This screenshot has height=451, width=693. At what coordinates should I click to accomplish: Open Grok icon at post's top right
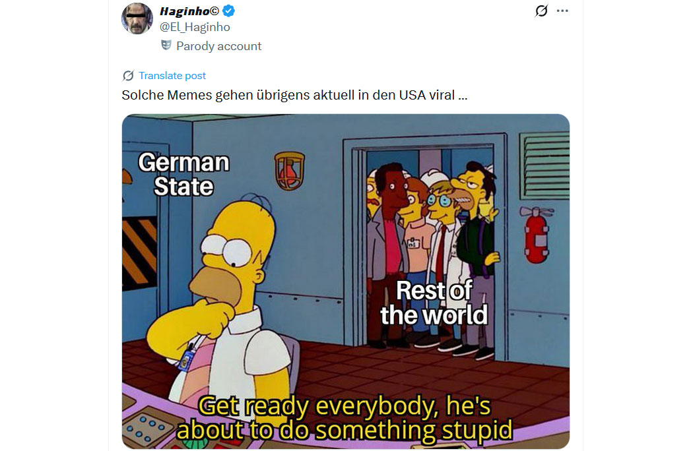(541, 11)
